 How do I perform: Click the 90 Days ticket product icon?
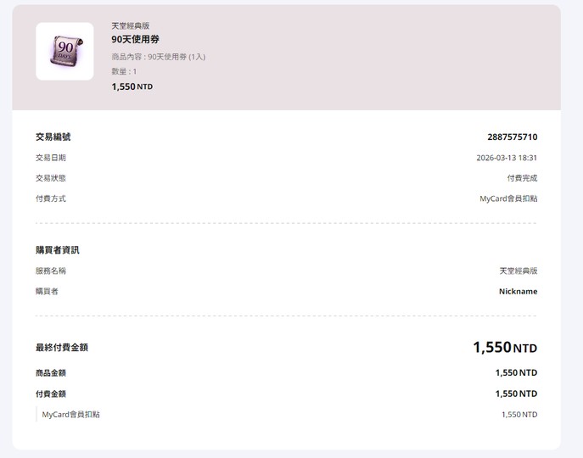point(64,52)
